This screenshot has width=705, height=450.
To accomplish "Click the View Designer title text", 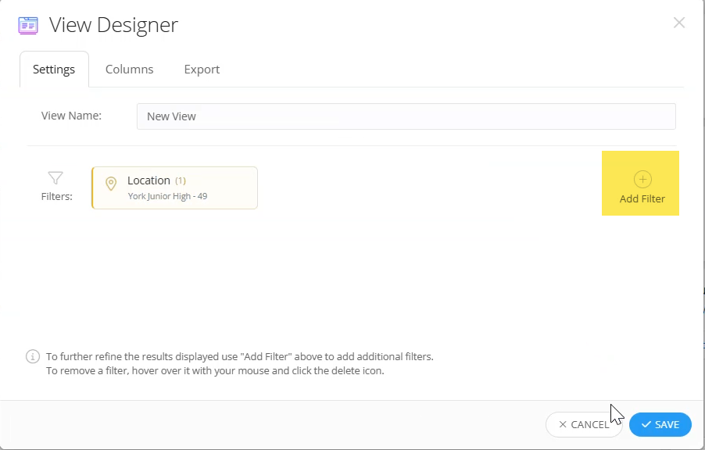I will 114,24.
